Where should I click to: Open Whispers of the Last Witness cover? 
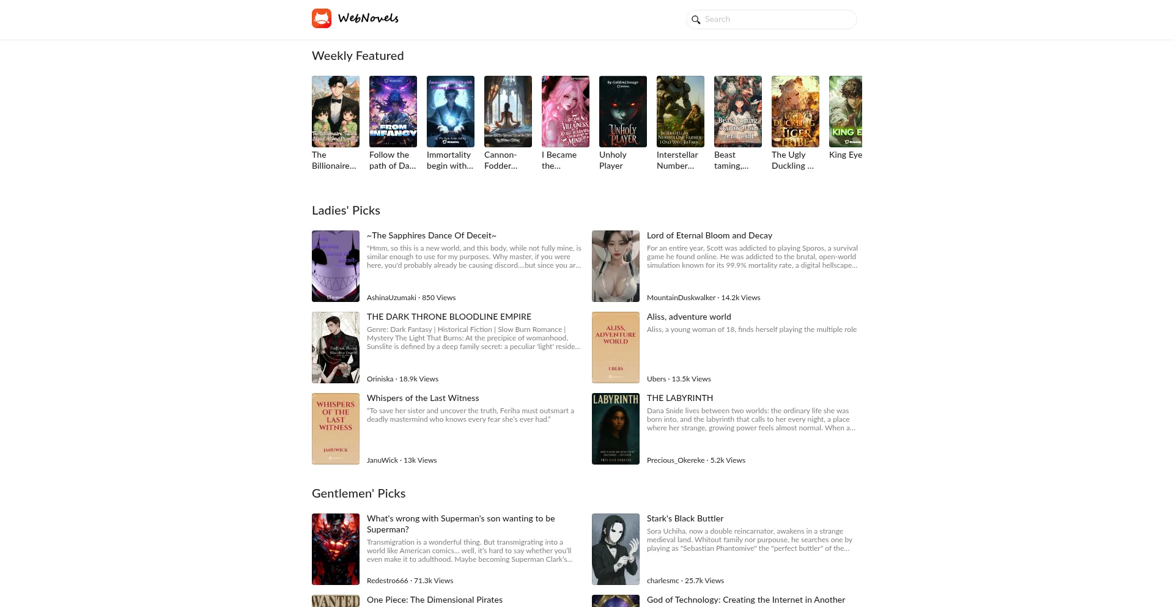[x=336, y=429]
